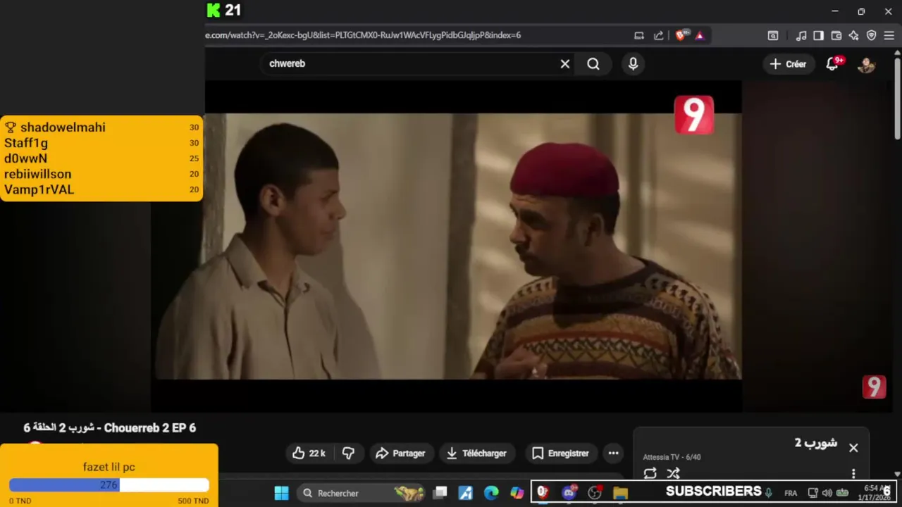Click the Attessia TV - 6/40 playlist text
Image resolution: width=902 pixels, height=507 pixels.
[672, 457]
